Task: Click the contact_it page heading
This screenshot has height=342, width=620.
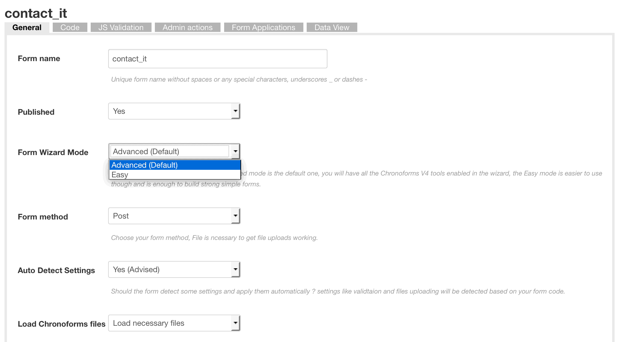Action: click(36, 13)
